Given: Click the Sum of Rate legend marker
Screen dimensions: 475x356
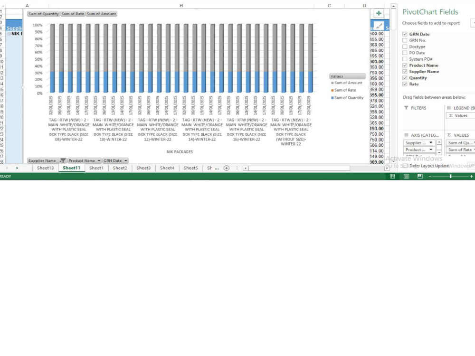Looking at the screenshot, I should 332,90.
